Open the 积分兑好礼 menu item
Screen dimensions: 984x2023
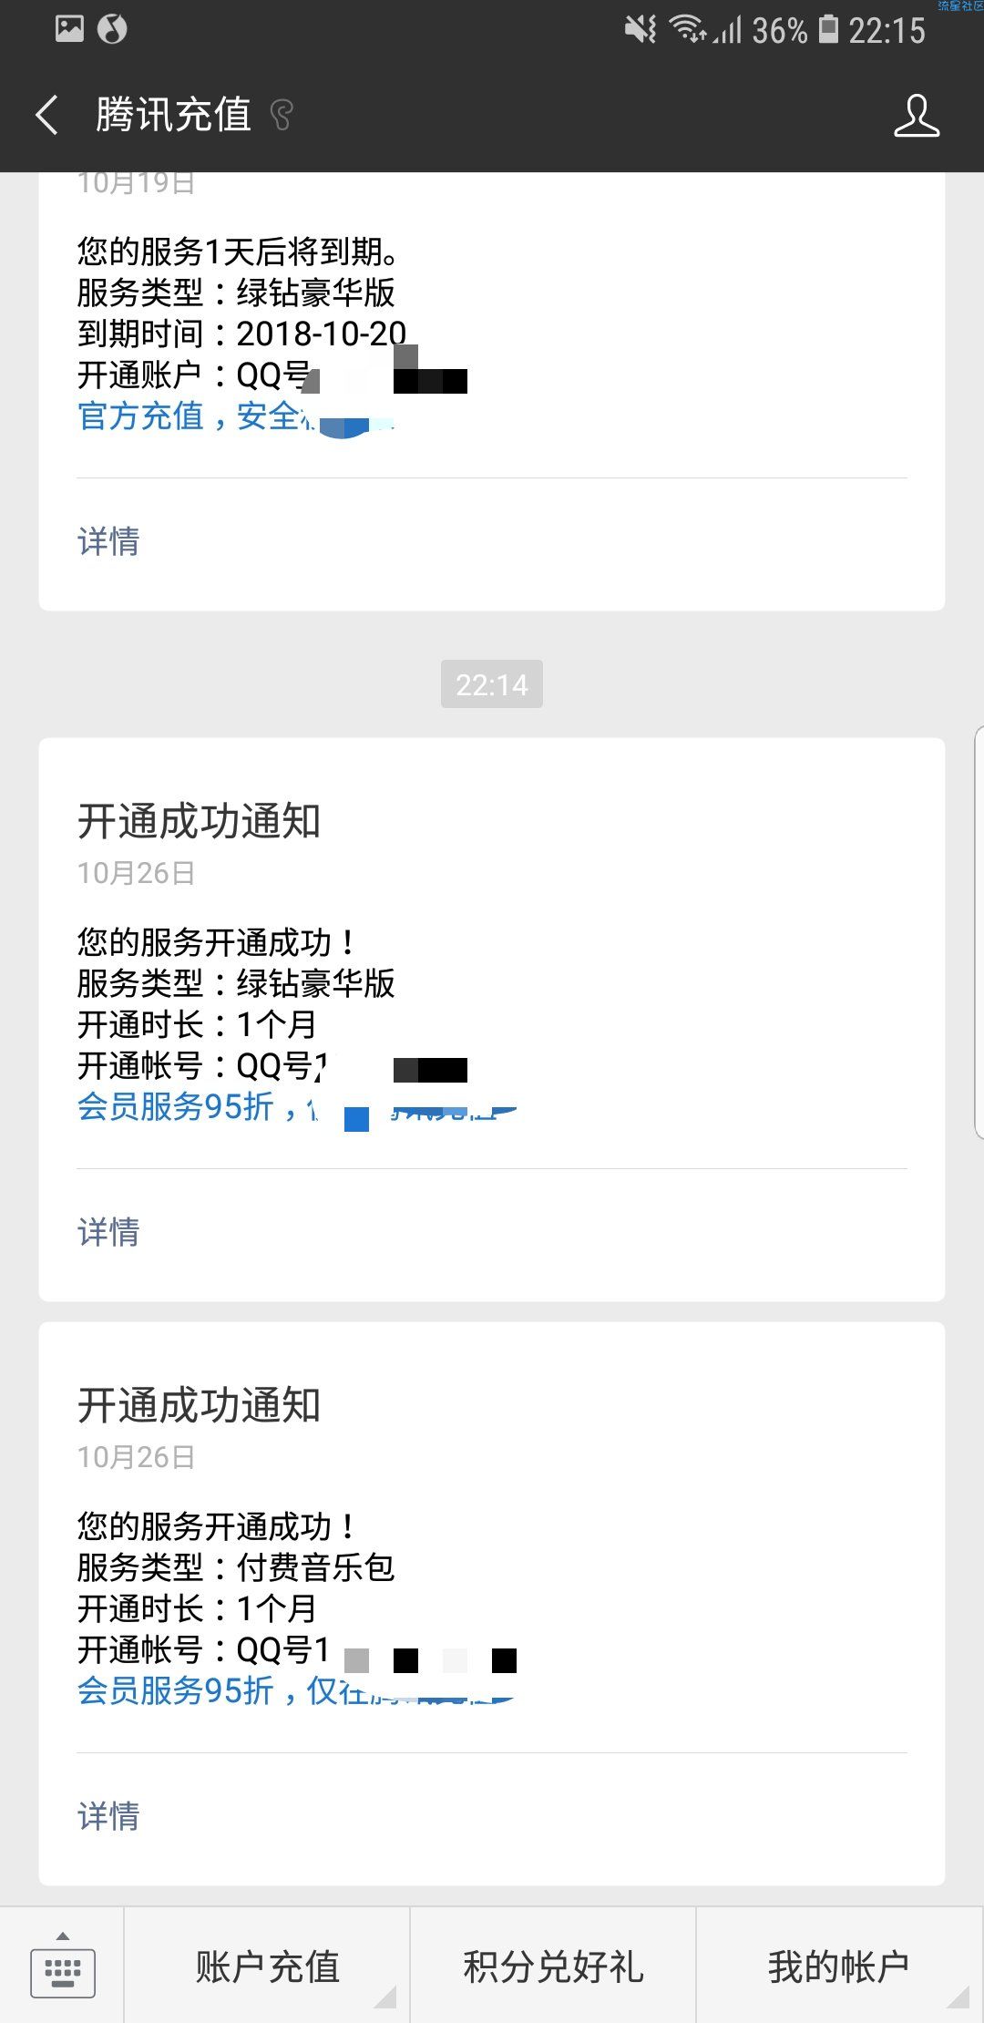553,1967
